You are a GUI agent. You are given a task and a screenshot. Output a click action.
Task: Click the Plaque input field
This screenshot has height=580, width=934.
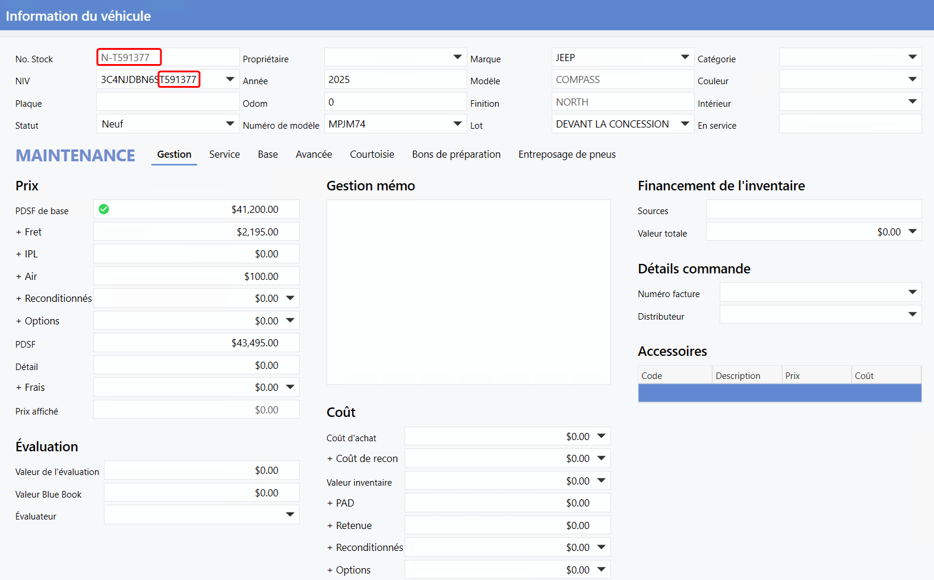(167, 102)
